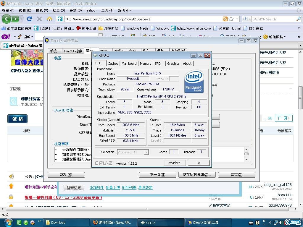Launch the maple leaf quick-launch icon
303x227 pixels.
(x=33, y=223)
